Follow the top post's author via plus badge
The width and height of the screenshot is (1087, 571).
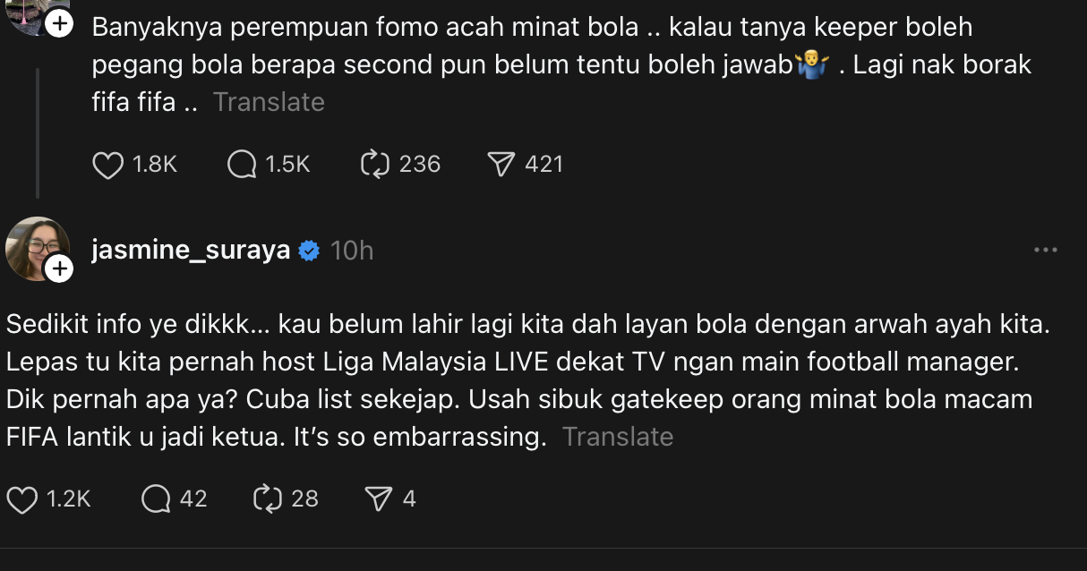click(x=59, y=24)
